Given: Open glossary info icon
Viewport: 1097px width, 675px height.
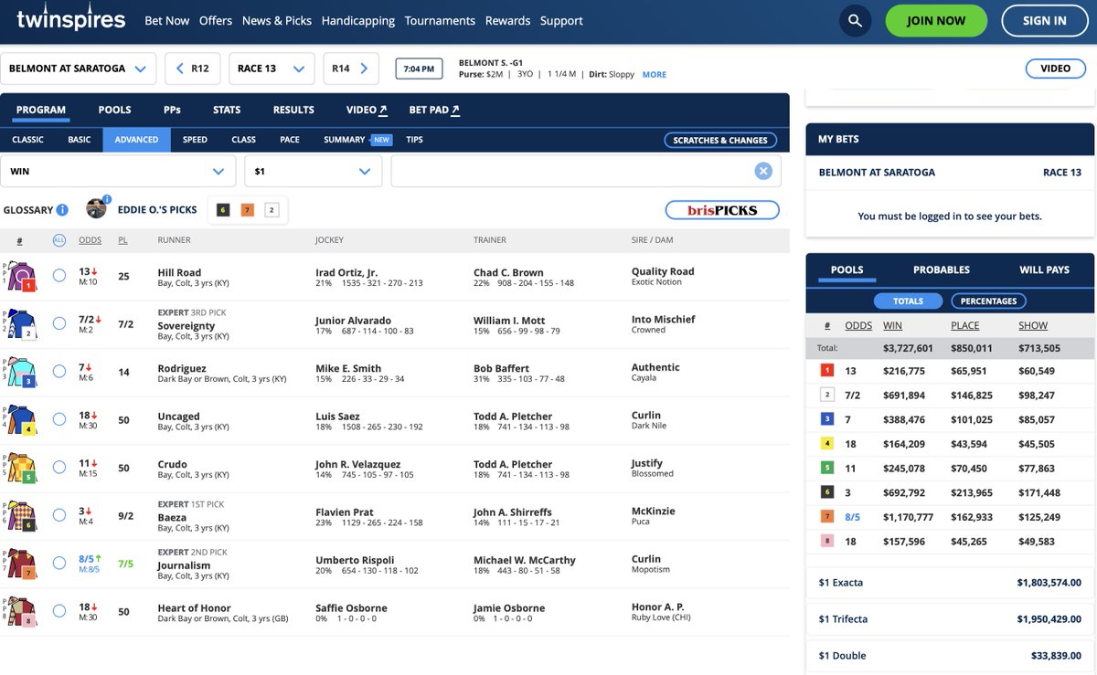Looking at the screenshot, I should click(62, 210).
